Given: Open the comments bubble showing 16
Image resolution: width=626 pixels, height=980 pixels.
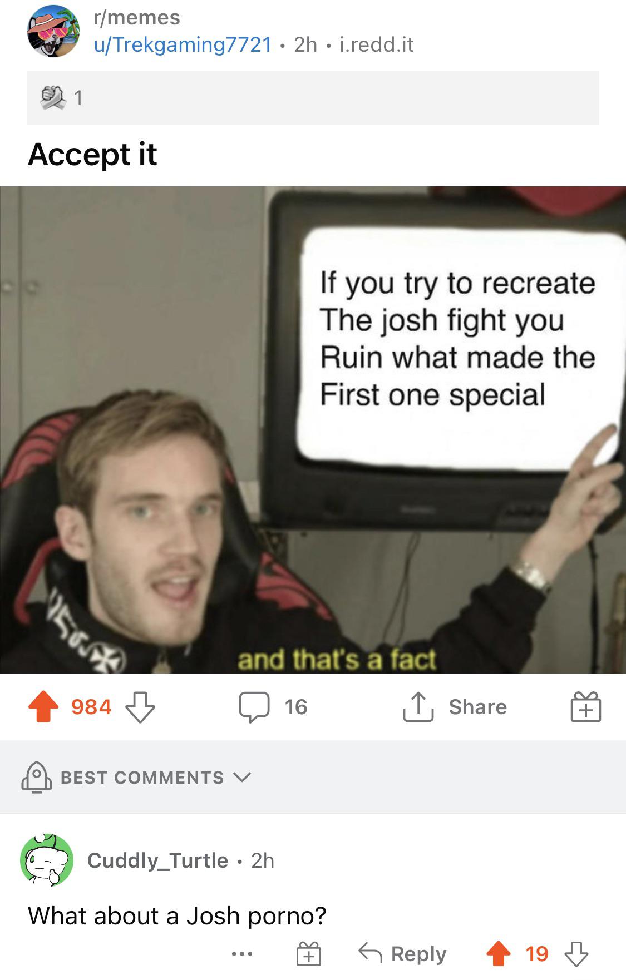Looking at the screenshot, I should (x=254, y=707).
